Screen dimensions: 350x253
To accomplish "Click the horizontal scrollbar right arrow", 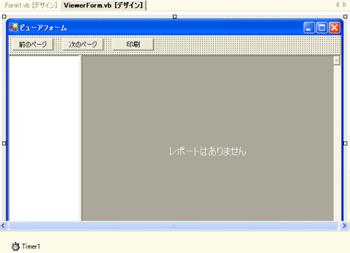I will [x=345, y=226].
